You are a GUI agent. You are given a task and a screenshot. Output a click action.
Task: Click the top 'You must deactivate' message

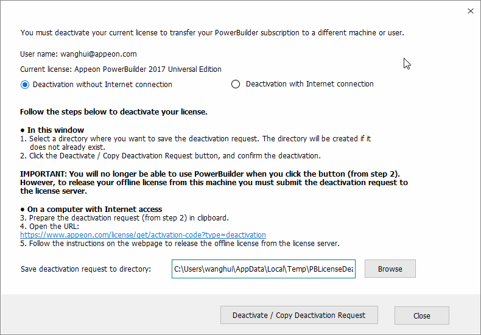tap(212, 32)
